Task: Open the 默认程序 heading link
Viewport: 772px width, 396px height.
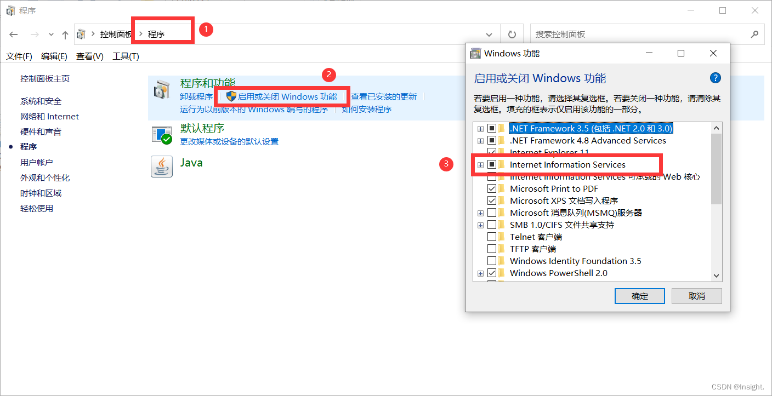Action: [x=202, y=128]
